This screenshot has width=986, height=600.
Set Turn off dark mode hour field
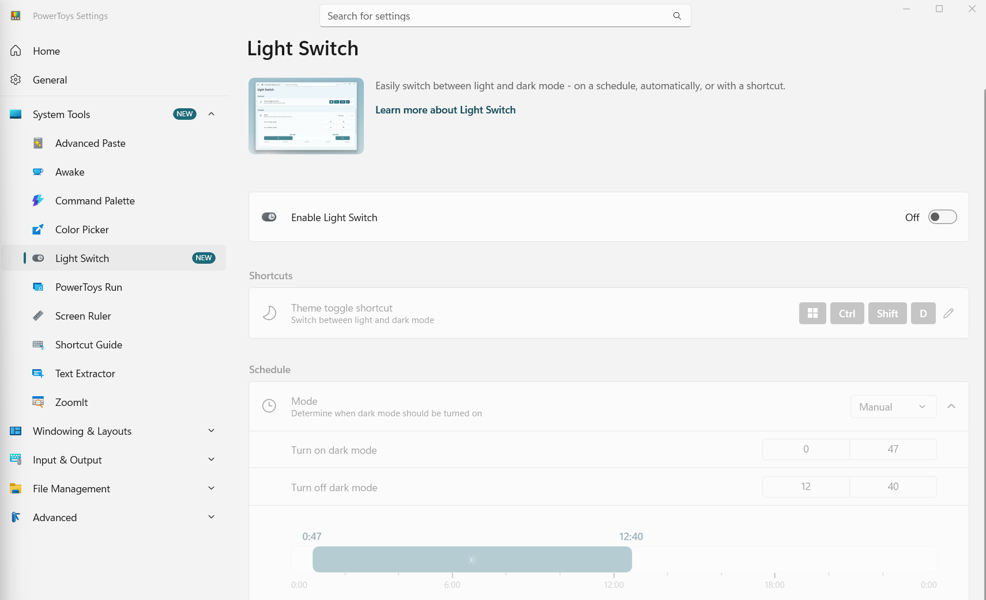[x=806, y=487]
